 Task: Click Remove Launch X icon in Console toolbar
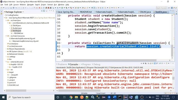pyautogui.click(x=144, y=63)
